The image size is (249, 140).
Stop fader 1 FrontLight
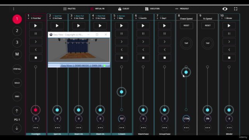(x=36, y=58)
